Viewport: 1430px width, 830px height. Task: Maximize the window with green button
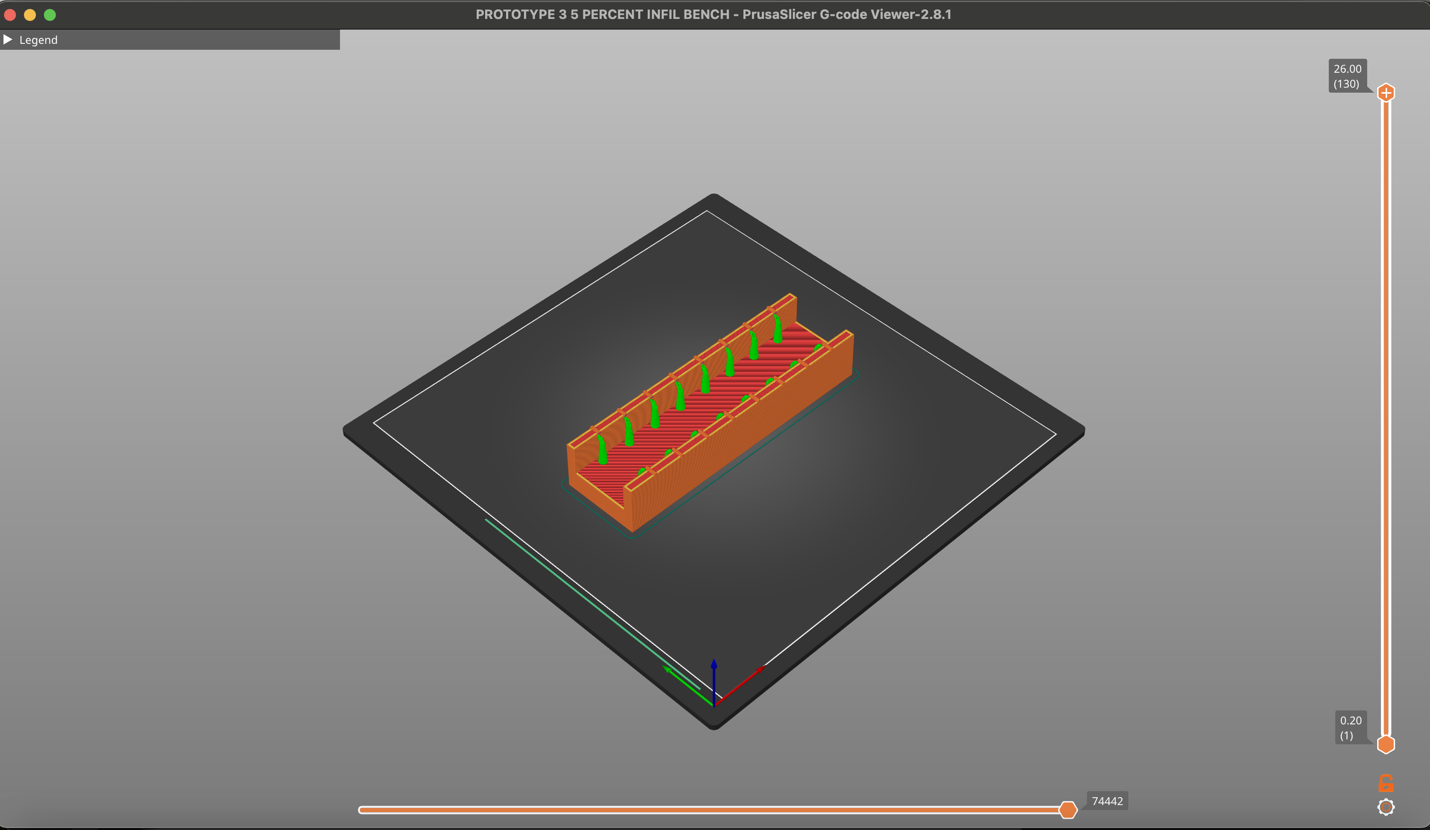(x=50, y=15)
